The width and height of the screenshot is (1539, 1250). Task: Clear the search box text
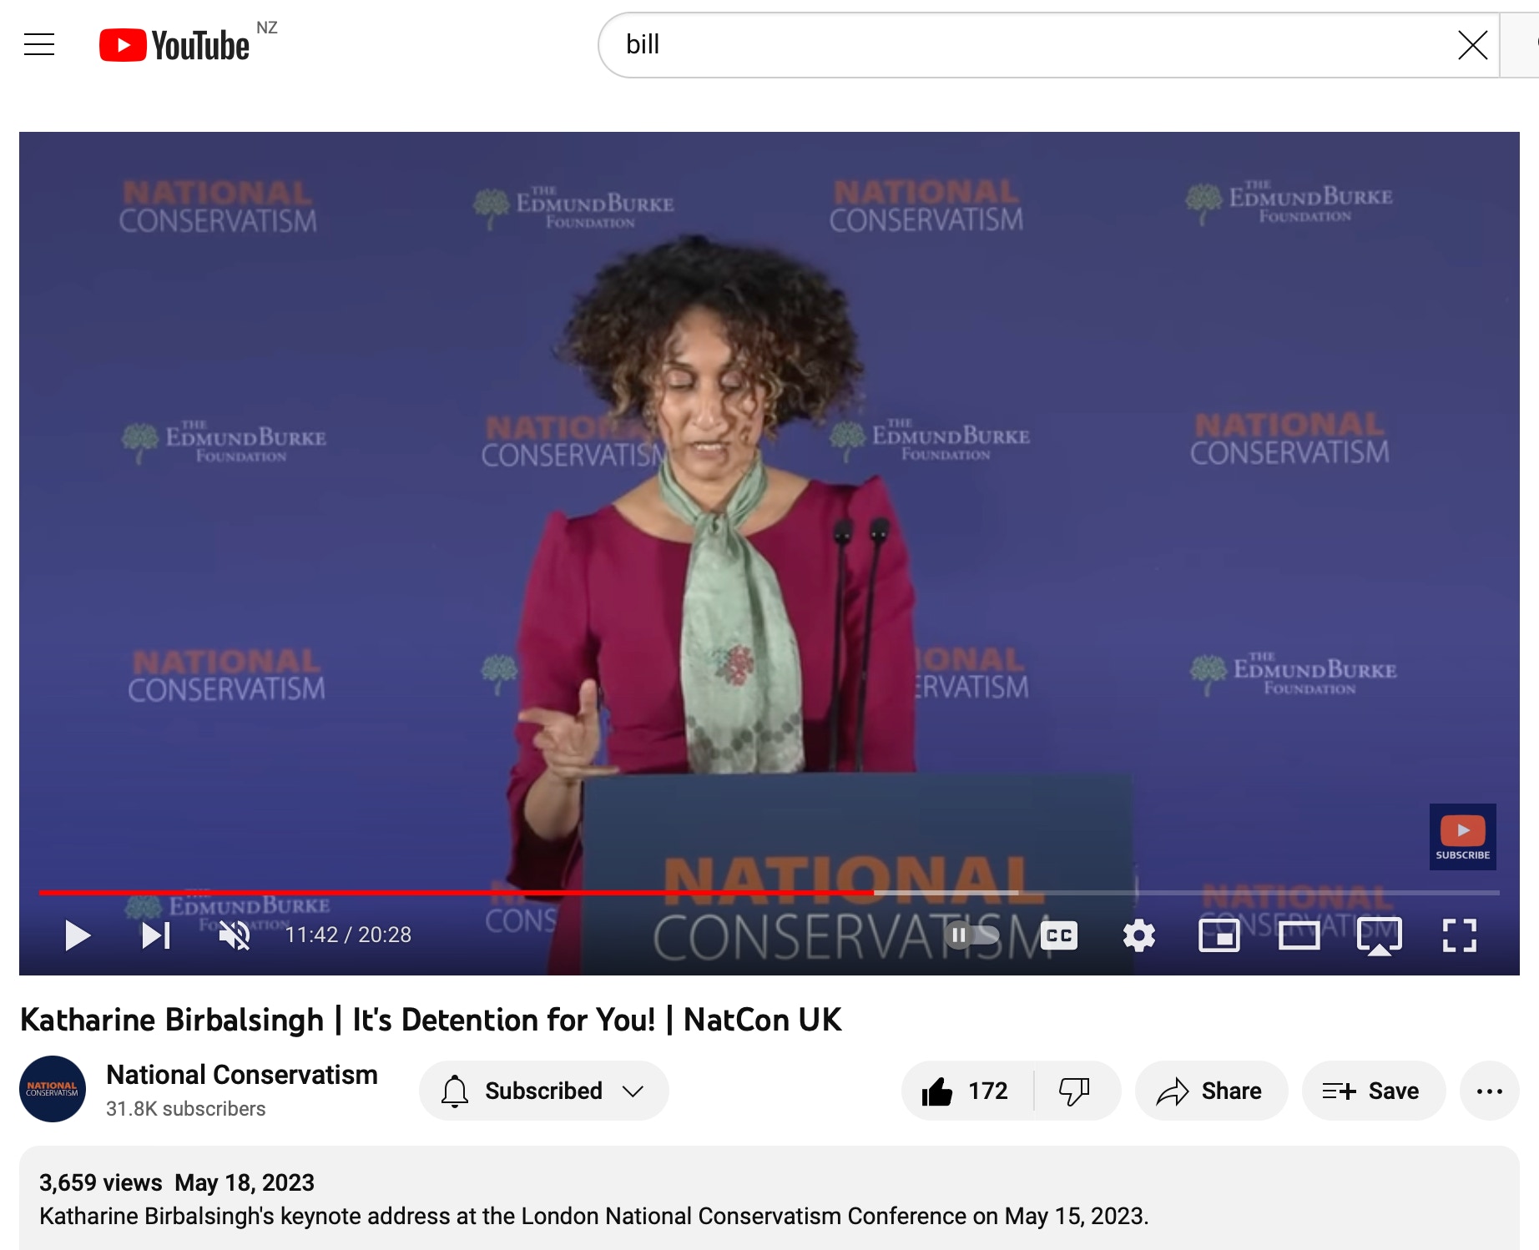[1472, 45]
